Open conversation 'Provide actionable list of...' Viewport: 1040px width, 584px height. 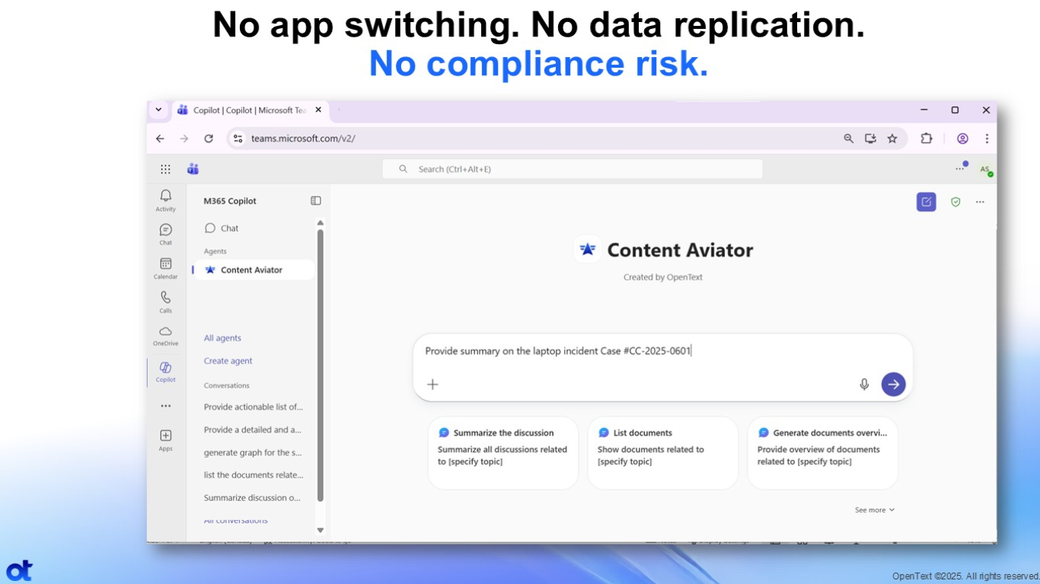point(254,407)
